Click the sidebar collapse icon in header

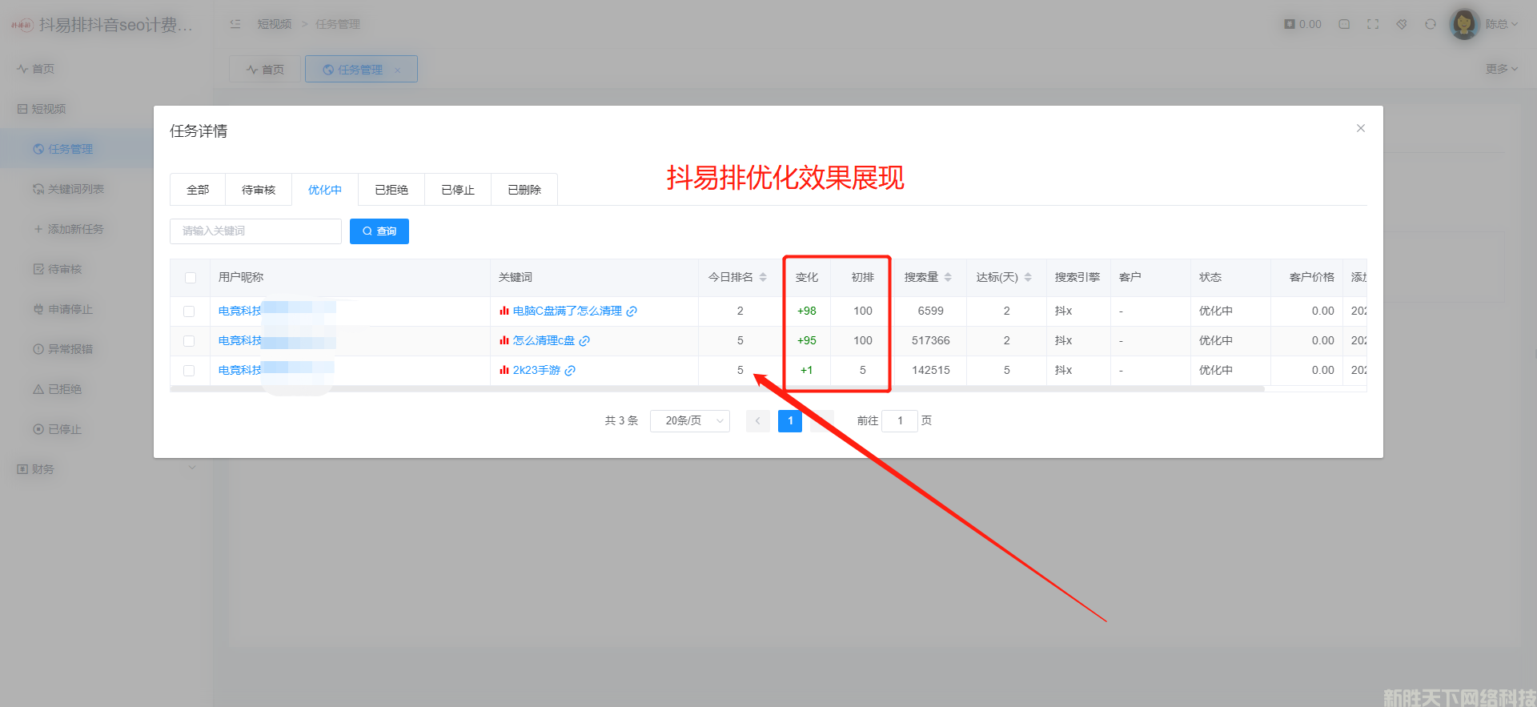click(x=235, y=24)
